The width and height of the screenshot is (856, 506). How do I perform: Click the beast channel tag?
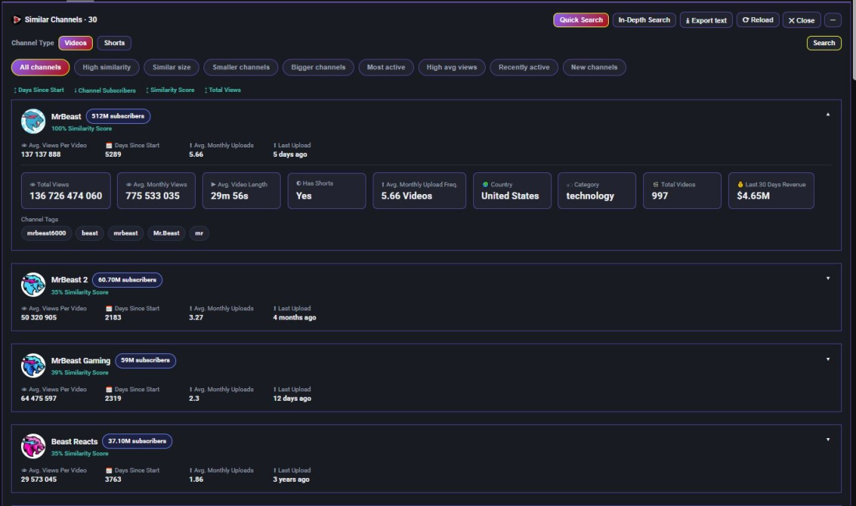90,233
